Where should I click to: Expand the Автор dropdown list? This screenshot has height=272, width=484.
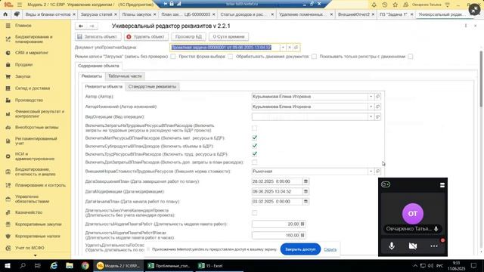(371, 97)
